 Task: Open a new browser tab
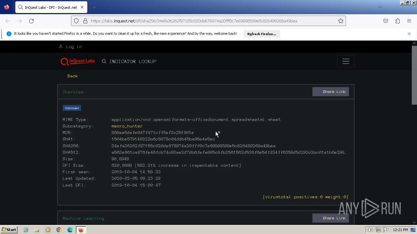pos(94,7)
